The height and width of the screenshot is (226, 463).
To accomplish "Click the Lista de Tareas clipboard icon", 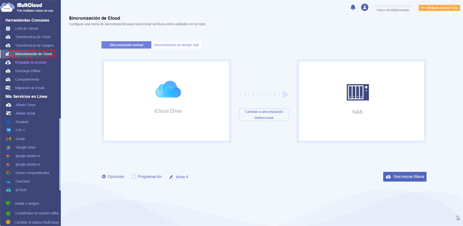I will [x=8, y=28].
